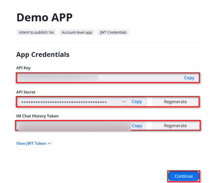Select the masked API Secret field

(x=82, y=102)
